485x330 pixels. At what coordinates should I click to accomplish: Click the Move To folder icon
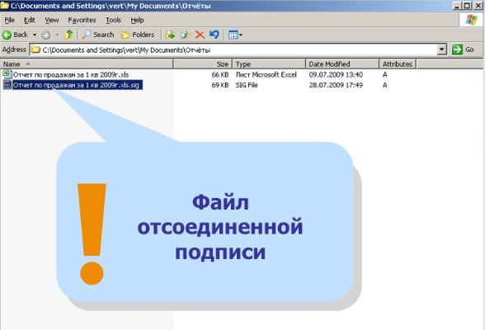pos(170,35)
